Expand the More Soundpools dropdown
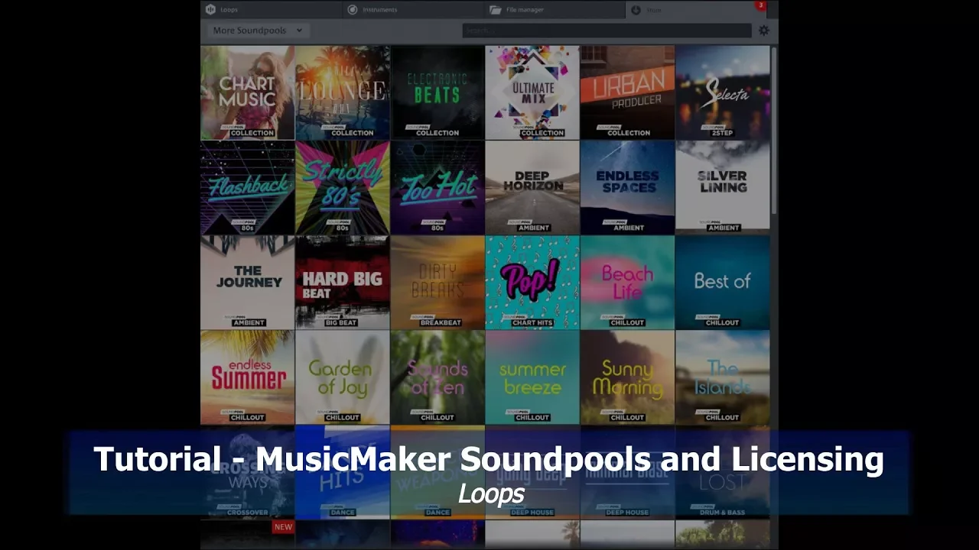 (257, 31)
